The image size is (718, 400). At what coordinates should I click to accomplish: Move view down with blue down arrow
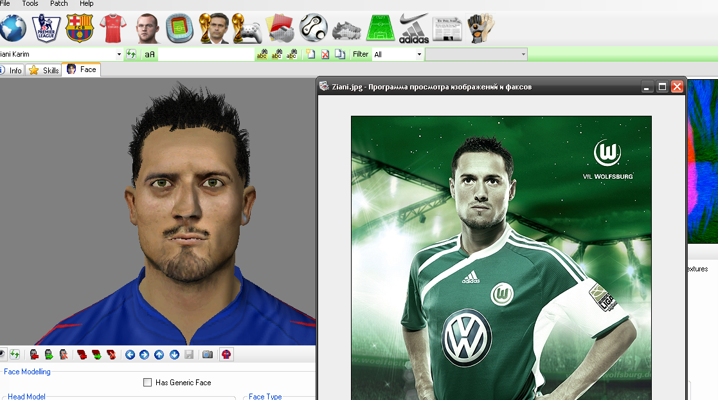tap(174, 354)
